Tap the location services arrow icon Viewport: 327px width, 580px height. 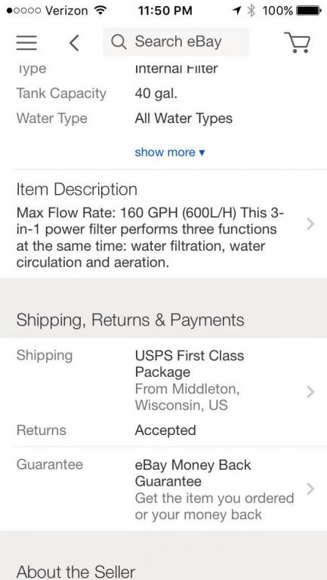(x=236, y=11)
